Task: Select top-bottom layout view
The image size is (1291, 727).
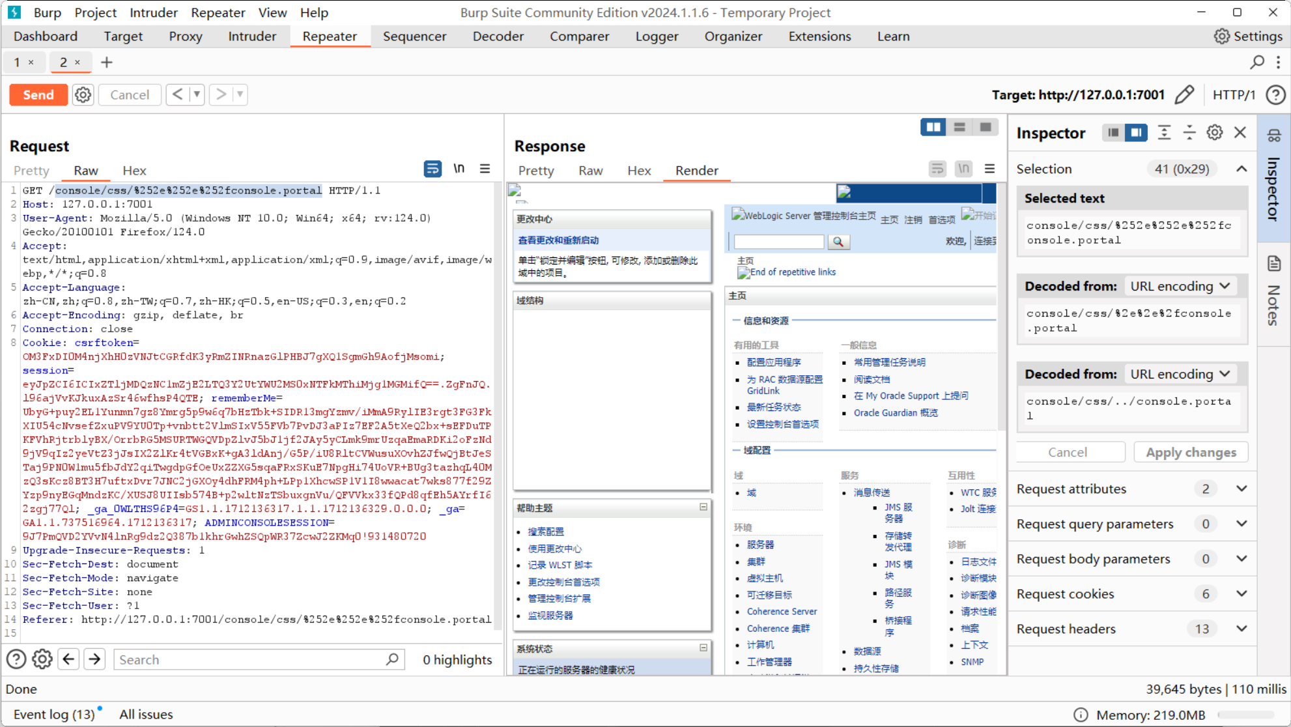Action: (x=959, y=128)
